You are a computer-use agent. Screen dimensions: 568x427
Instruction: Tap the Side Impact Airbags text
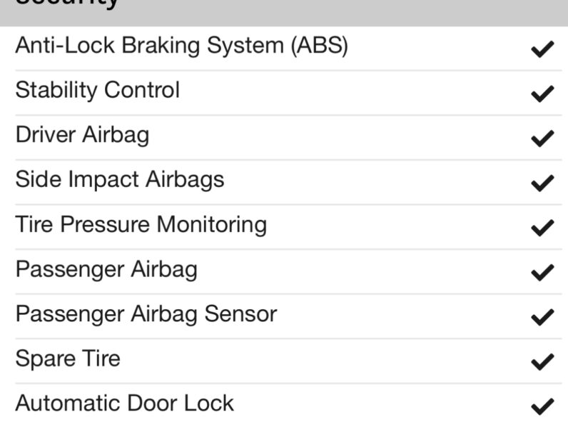click(120, 179)
